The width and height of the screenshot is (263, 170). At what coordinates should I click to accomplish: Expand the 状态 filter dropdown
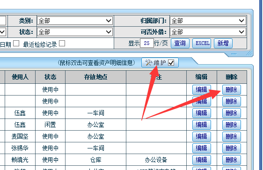75,32
